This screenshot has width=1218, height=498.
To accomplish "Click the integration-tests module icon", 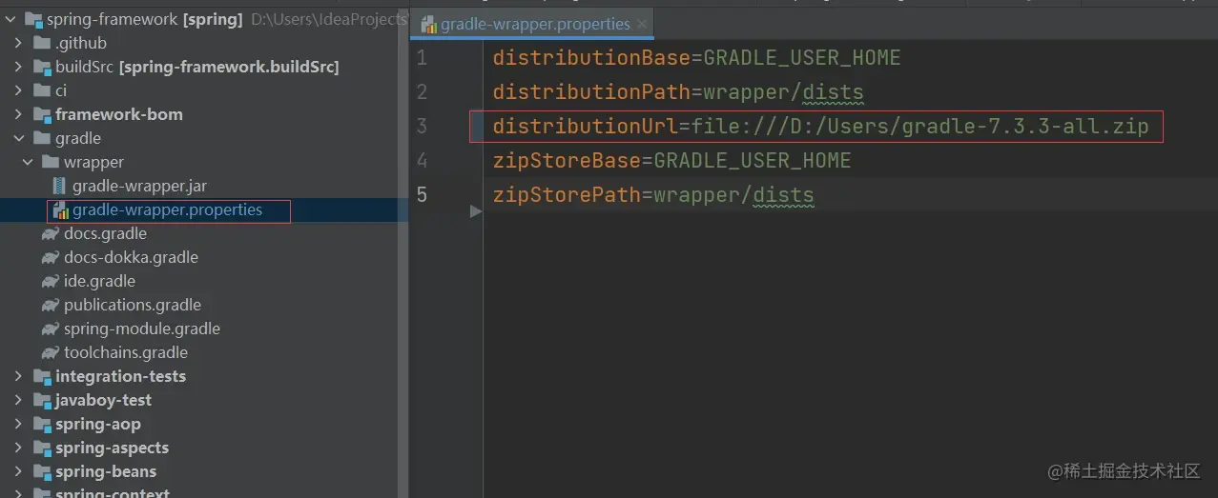I will tap(41, 376).
